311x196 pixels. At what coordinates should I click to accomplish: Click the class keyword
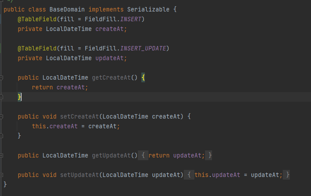[37, 9]
